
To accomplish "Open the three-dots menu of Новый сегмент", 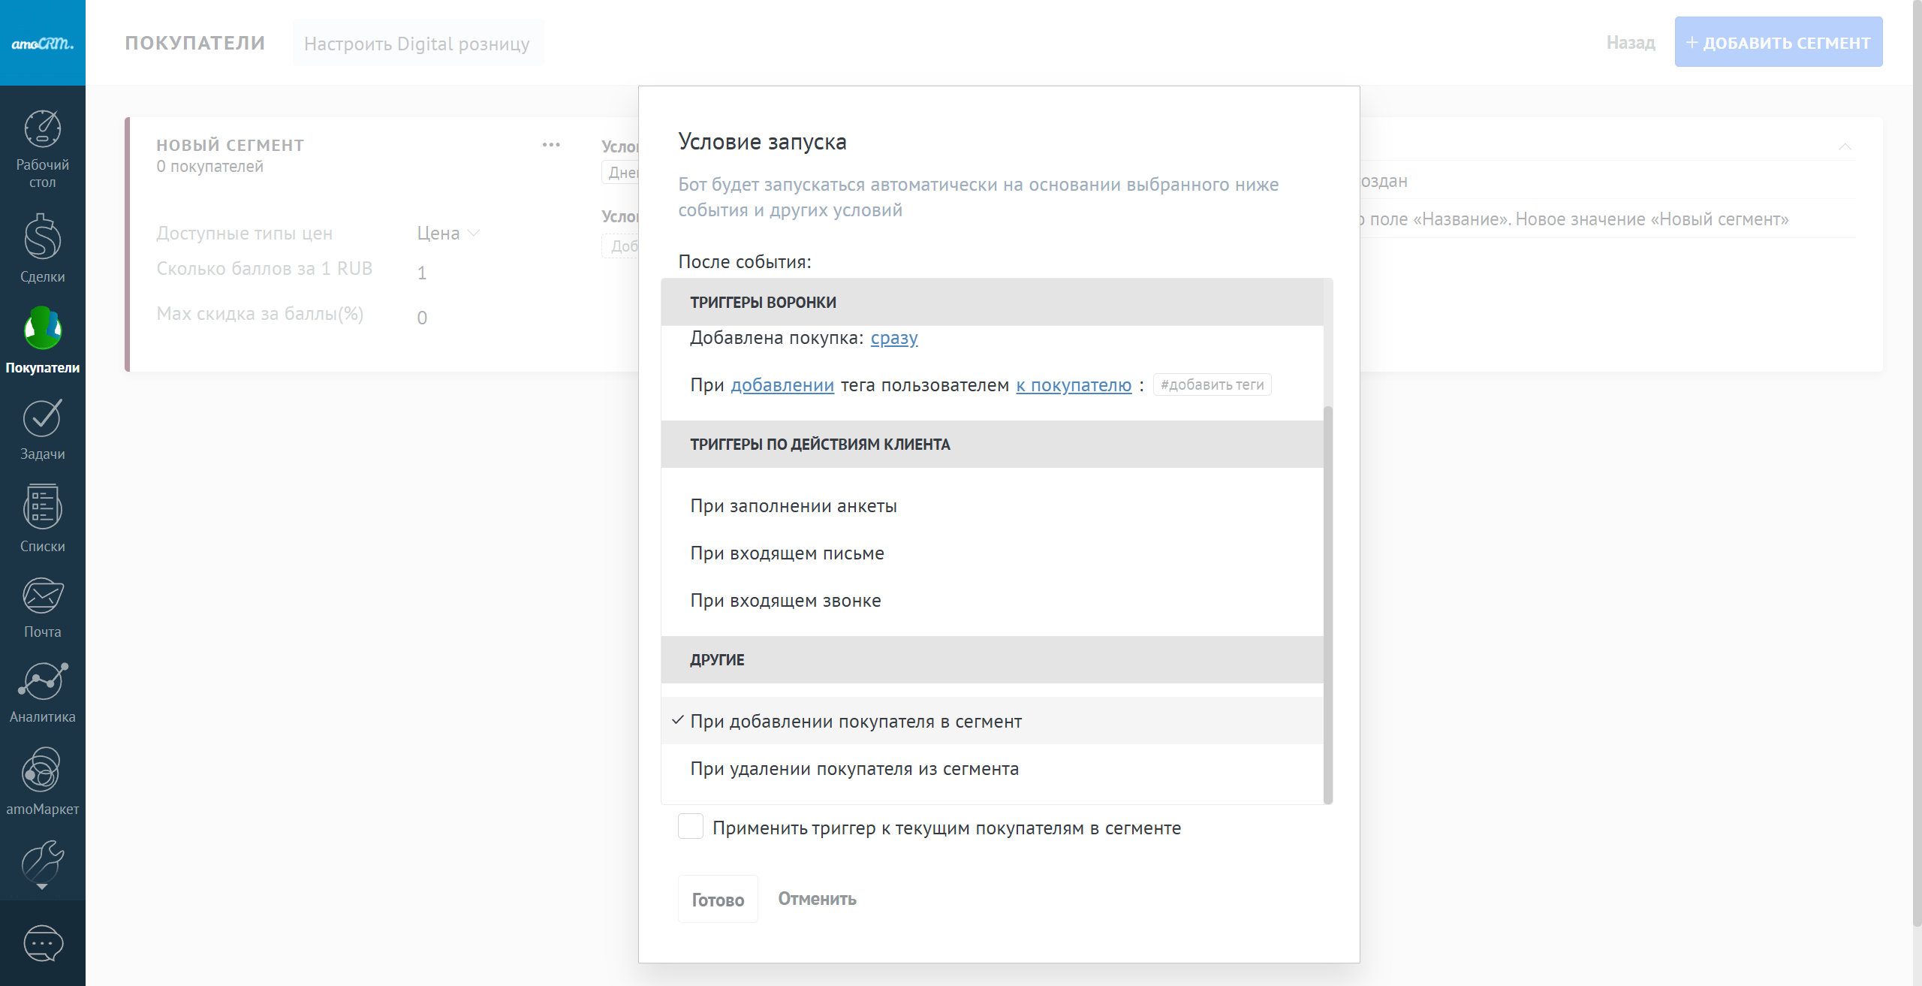I will click(551, 145).
